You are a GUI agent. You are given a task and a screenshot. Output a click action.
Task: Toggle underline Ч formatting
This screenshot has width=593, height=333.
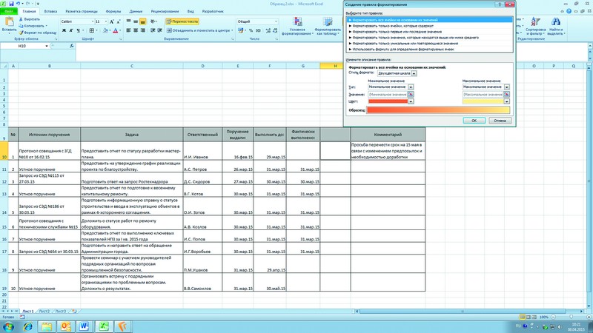(79, 30)
